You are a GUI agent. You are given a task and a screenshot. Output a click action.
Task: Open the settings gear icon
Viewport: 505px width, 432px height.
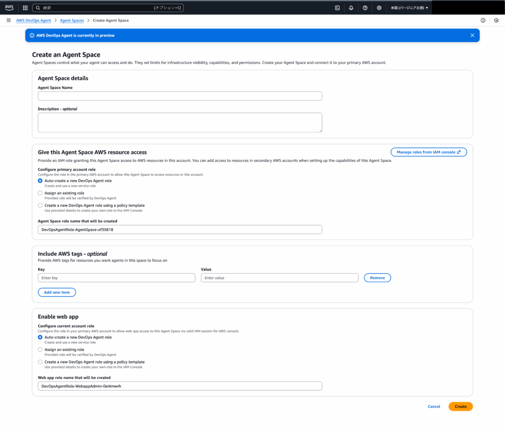(x=379, y=8)
